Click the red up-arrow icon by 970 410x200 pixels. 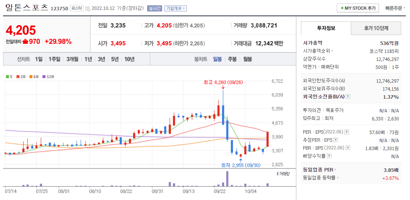26,41
